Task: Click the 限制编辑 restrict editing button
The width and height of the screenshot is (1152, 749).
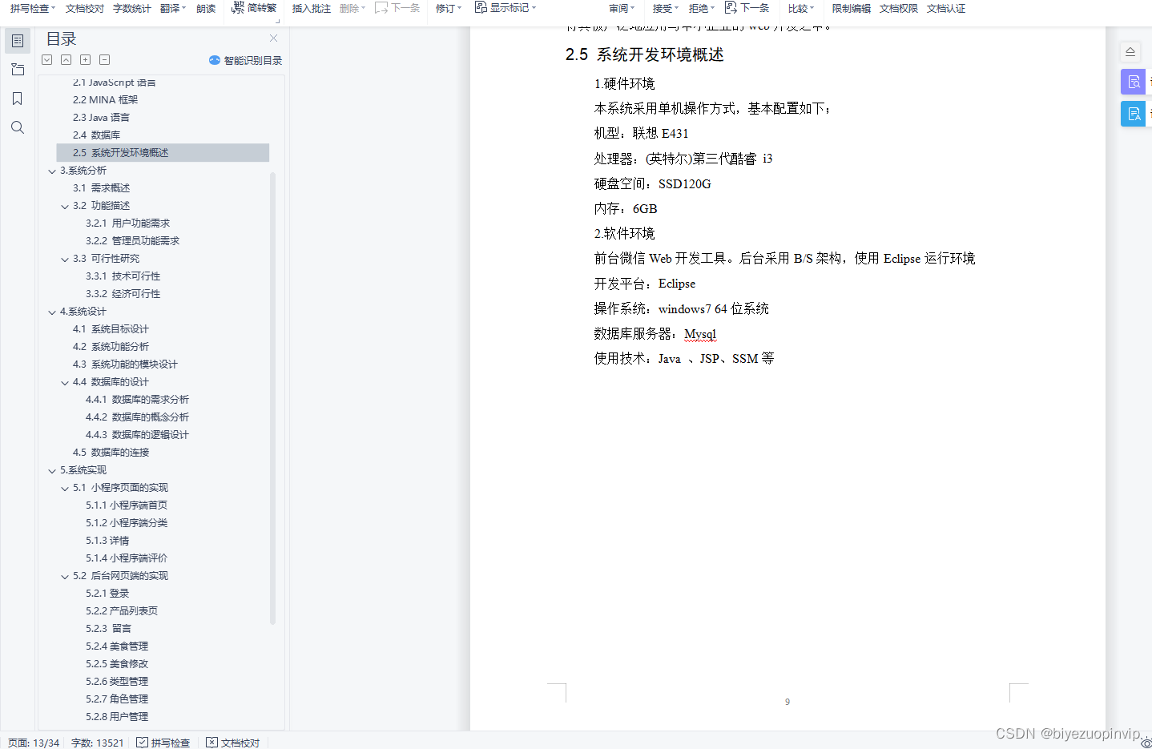Action: [x=850, y=8]
